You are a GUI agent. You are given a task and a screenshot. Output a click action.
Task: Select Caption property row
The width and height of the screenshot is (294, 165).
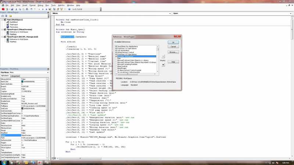tap(23, 91)
